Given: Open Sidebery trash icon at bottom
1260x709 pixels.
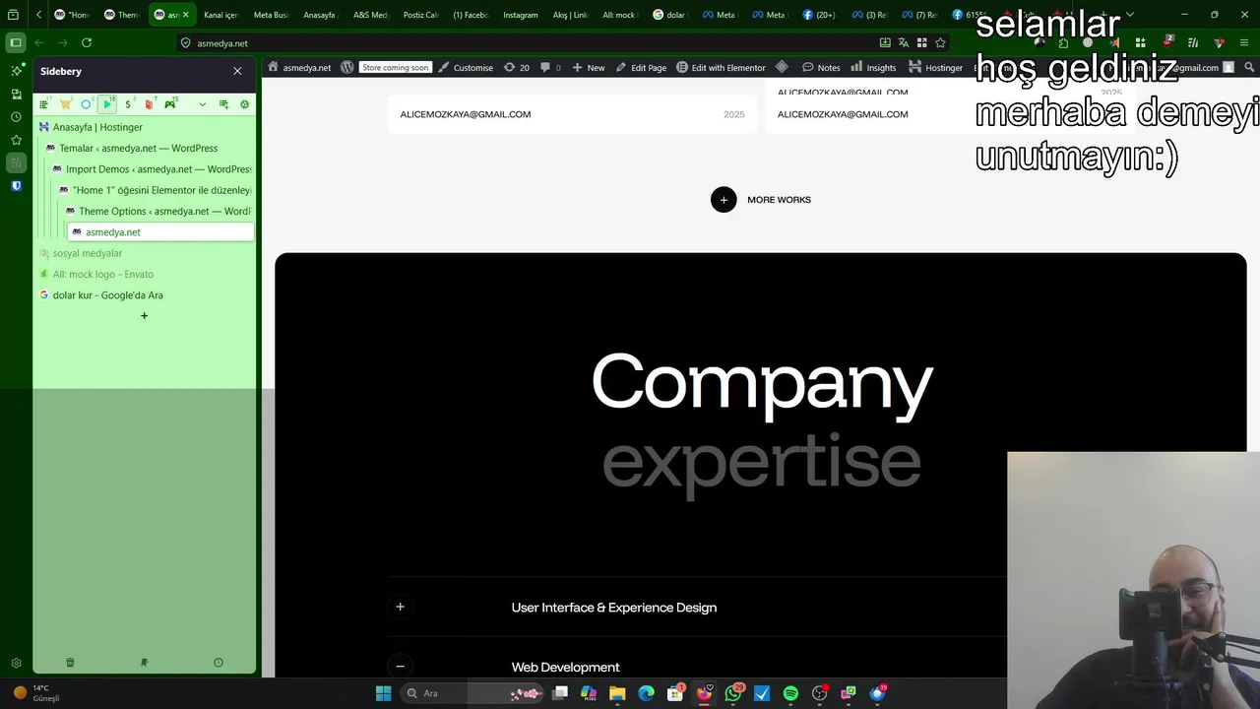Looking at the screenshot, I should [70, 663].
